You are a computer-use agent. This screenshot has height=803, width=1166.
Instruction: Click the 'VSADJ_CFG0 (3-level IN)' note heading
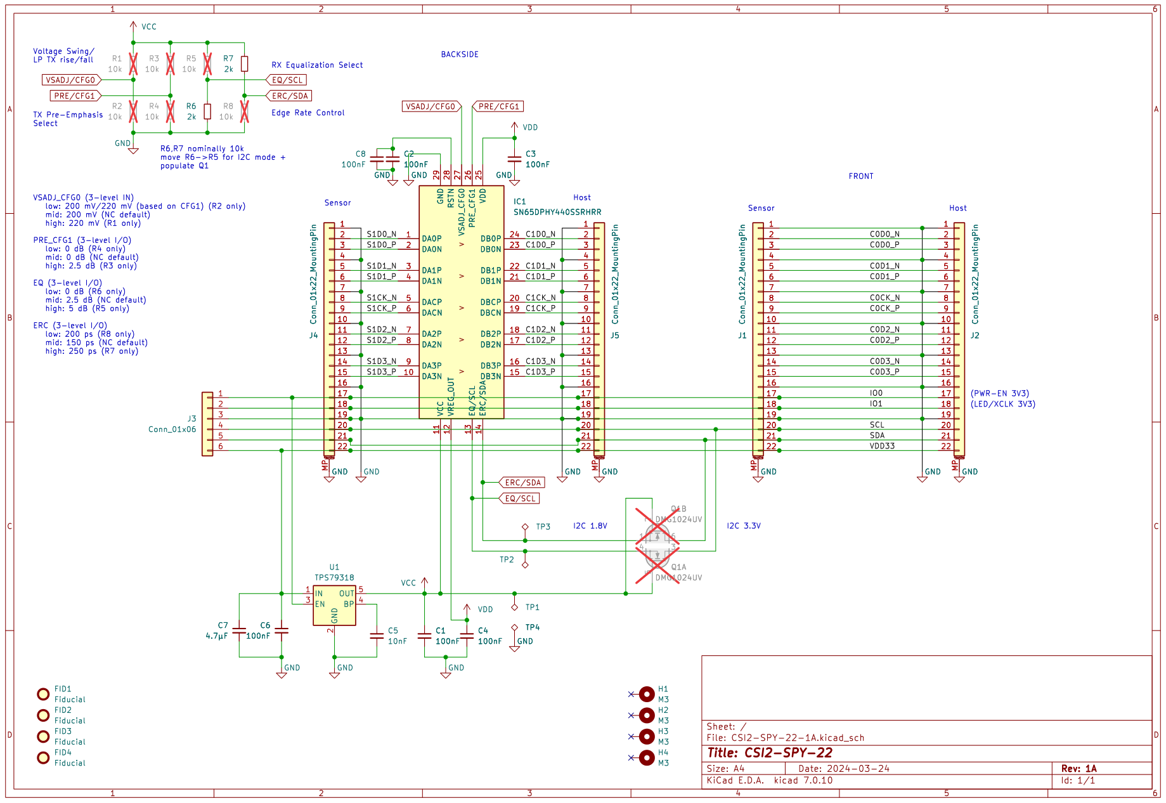pyautogui.click(x=83, y=198)
